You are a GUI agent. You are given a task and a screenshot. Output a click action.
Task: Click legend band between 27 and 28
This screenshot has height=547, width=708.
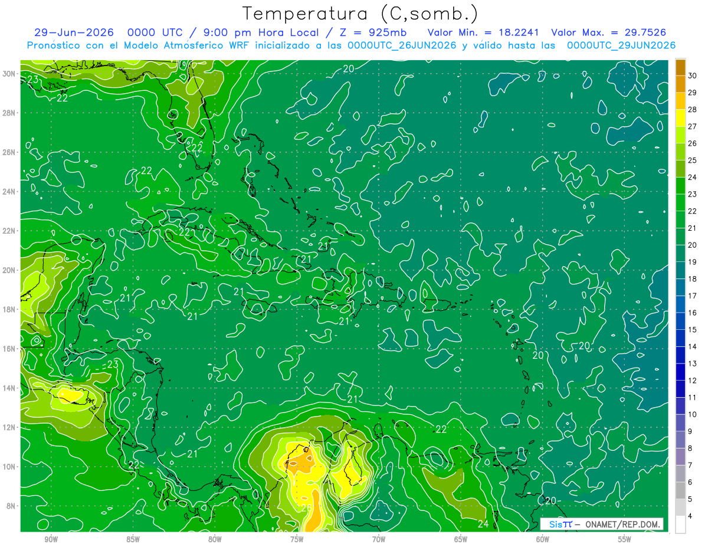coord(681,118)
